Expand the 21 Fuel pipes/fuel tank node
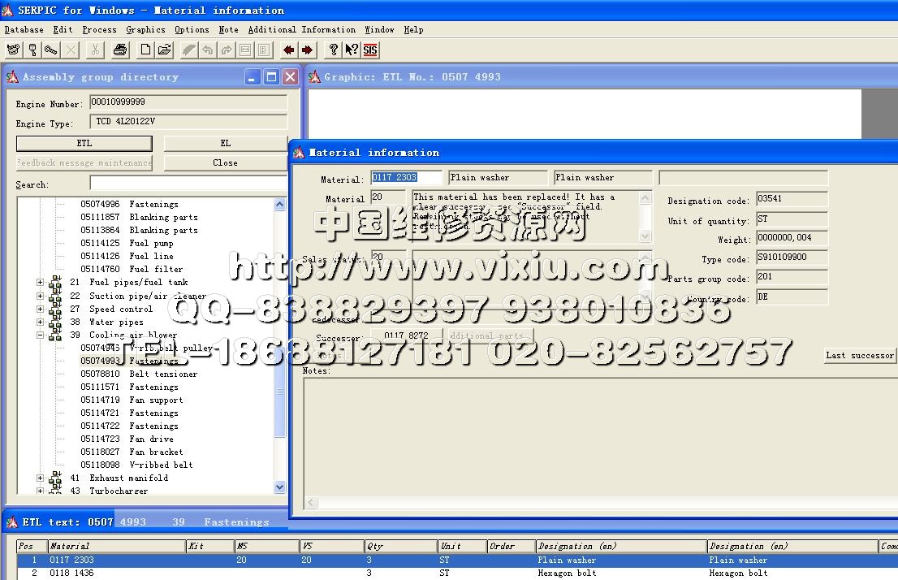The image size is (898, 580). coord(41,283)
